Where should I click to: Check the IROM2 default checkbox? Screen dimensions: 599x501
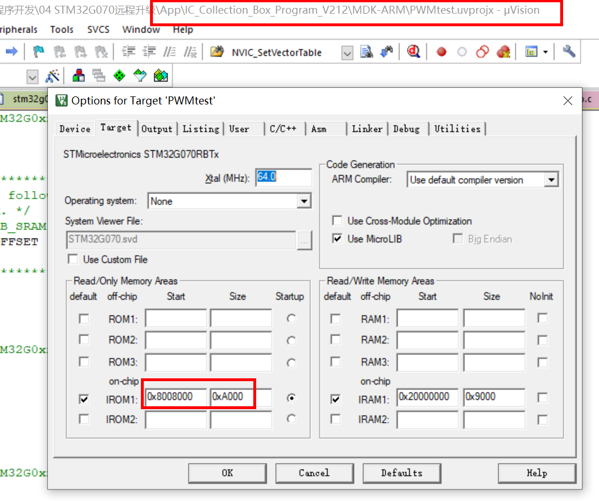84,419
